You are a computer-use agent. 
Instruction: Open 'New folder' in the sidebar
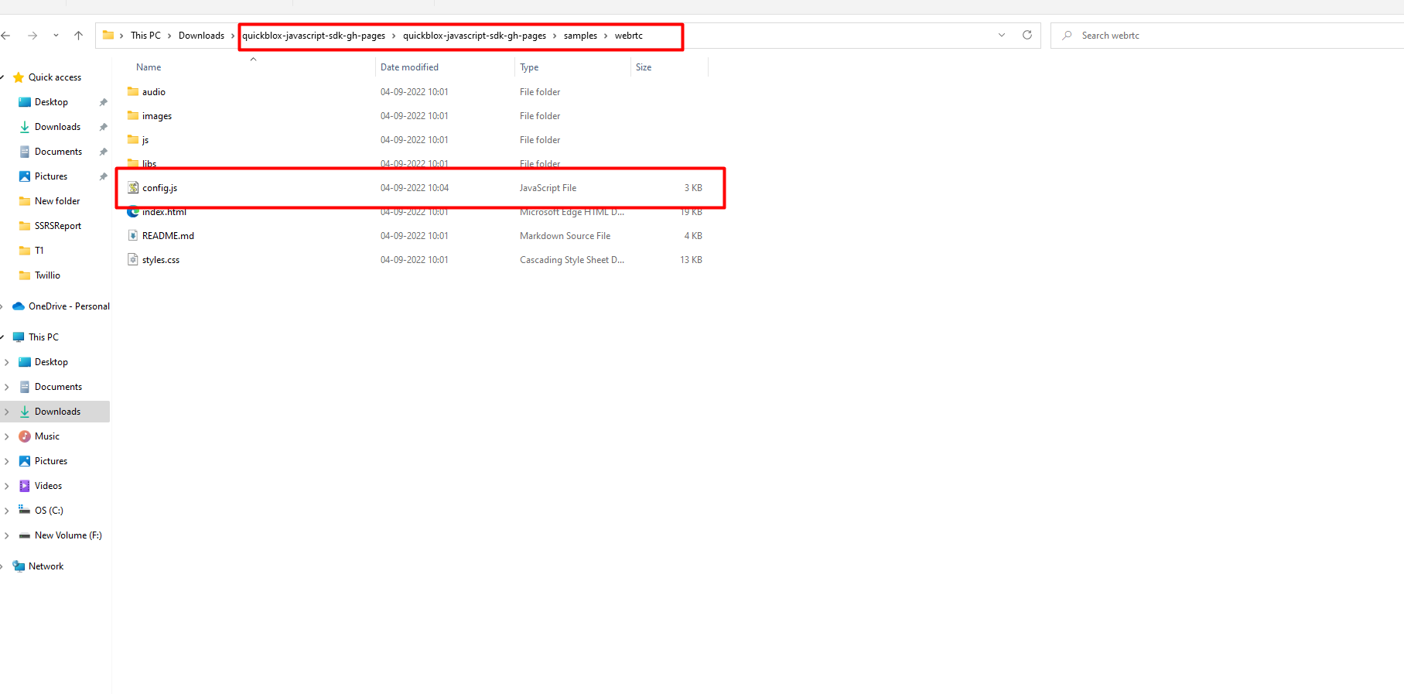click(57, 201)
